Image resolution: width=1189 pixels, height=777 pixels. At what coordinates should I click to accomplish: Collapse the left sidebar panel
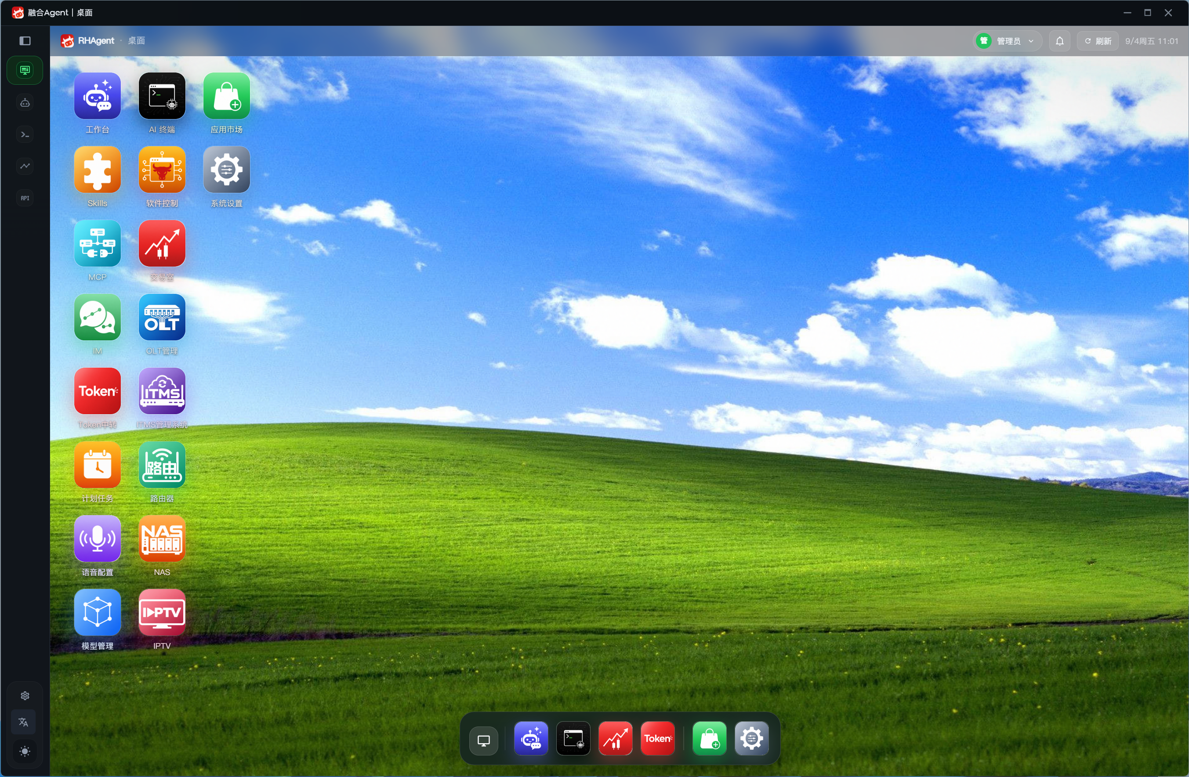[x=25, y=41]
